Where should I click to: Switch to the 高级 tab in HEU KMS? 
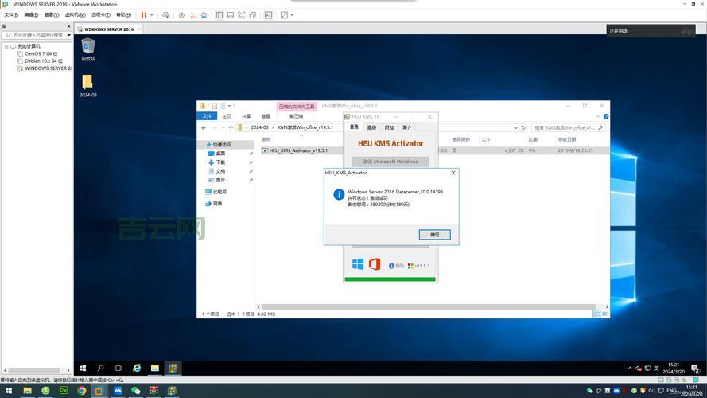pyautogui.click(x=371, y=127)
